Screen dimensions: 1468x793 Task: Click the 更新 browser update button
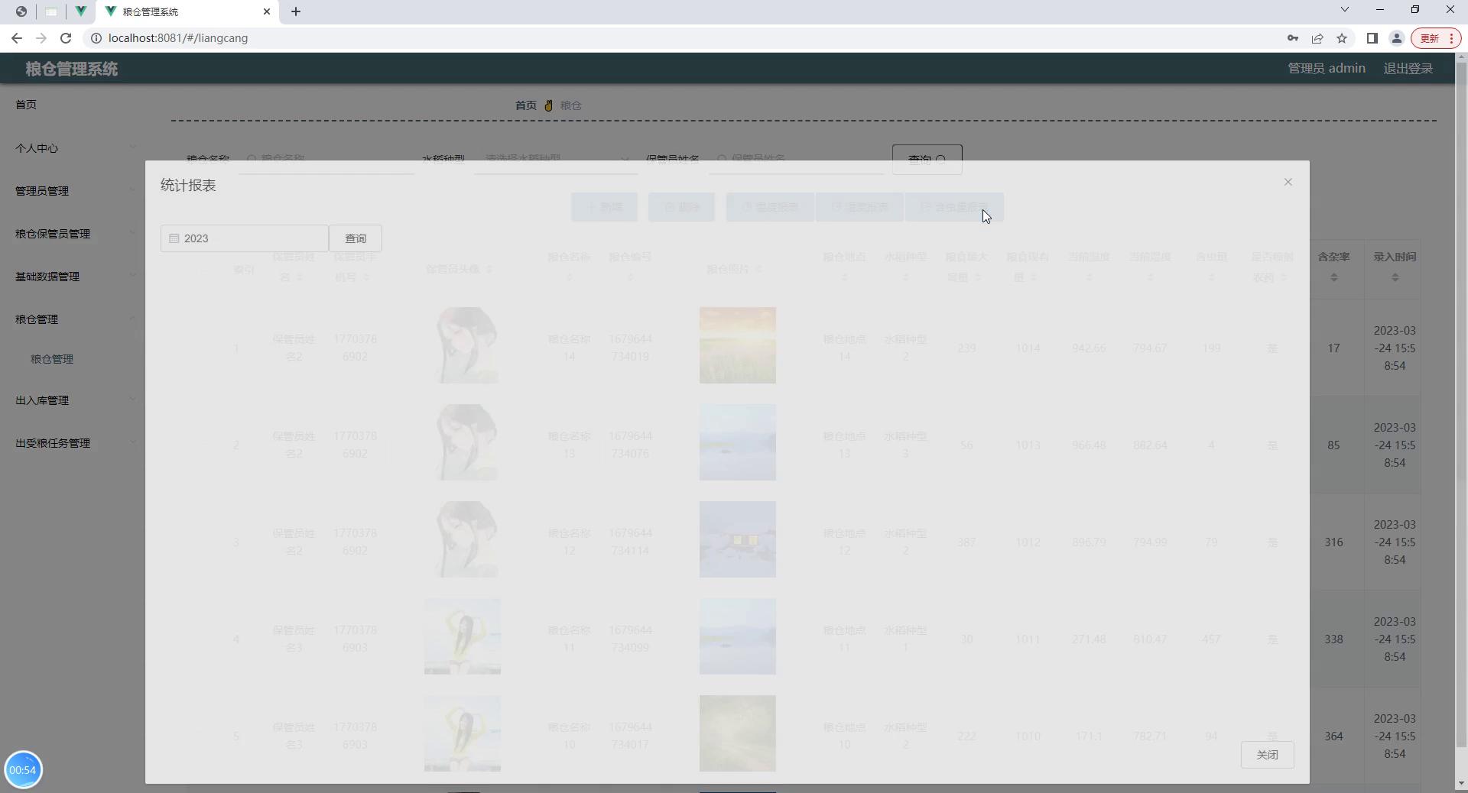point(1436,38)
